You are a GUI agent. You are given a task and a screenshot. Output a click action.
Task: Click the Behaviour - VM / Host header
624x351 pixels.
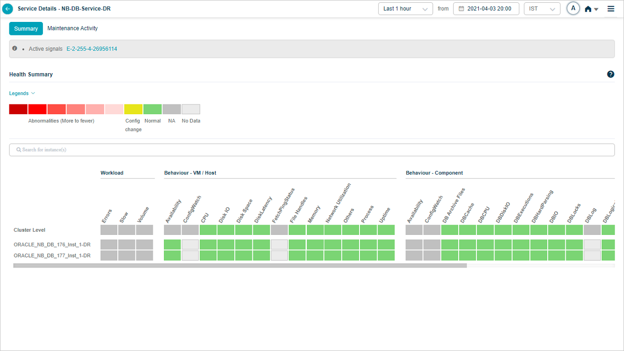click(190, 173)
